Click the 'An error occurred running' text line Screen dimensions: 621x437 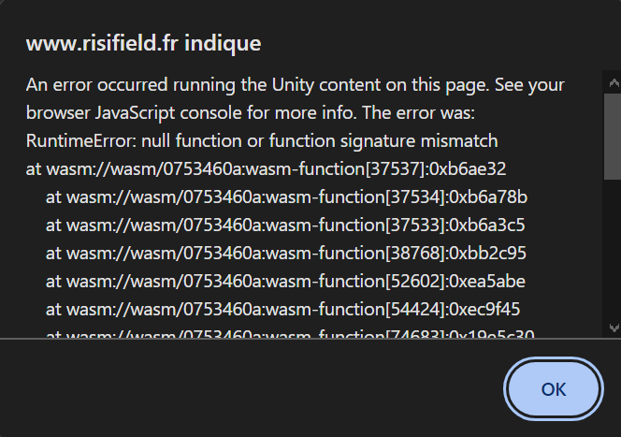coord(295,85)
